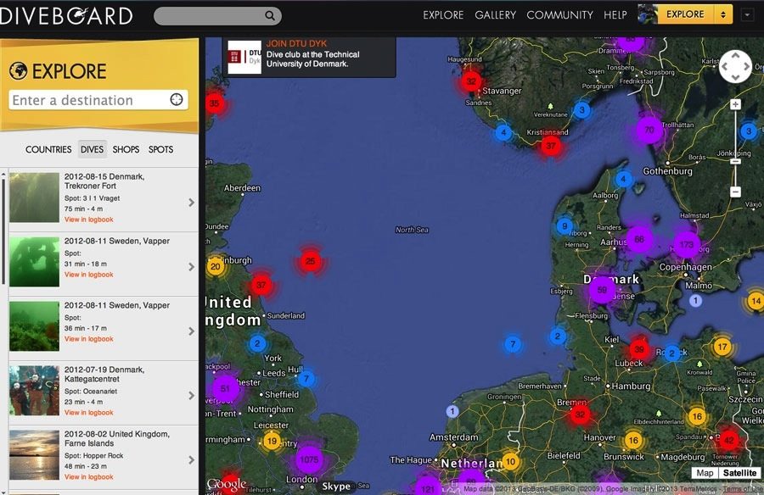Click the purple 70 cluster near Trollhättan

coord(649,130)
